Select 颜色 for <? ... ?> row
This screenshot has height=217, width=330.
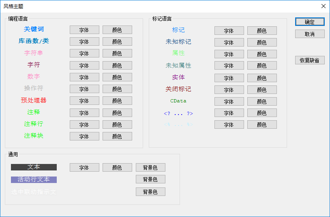262,113
